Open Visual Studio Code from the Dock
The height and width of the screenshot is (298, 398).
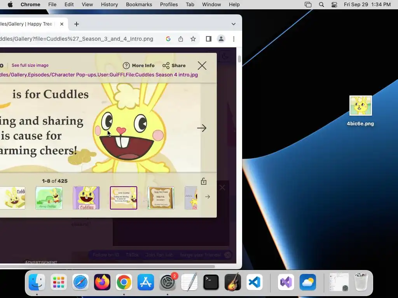pos(255,282)
